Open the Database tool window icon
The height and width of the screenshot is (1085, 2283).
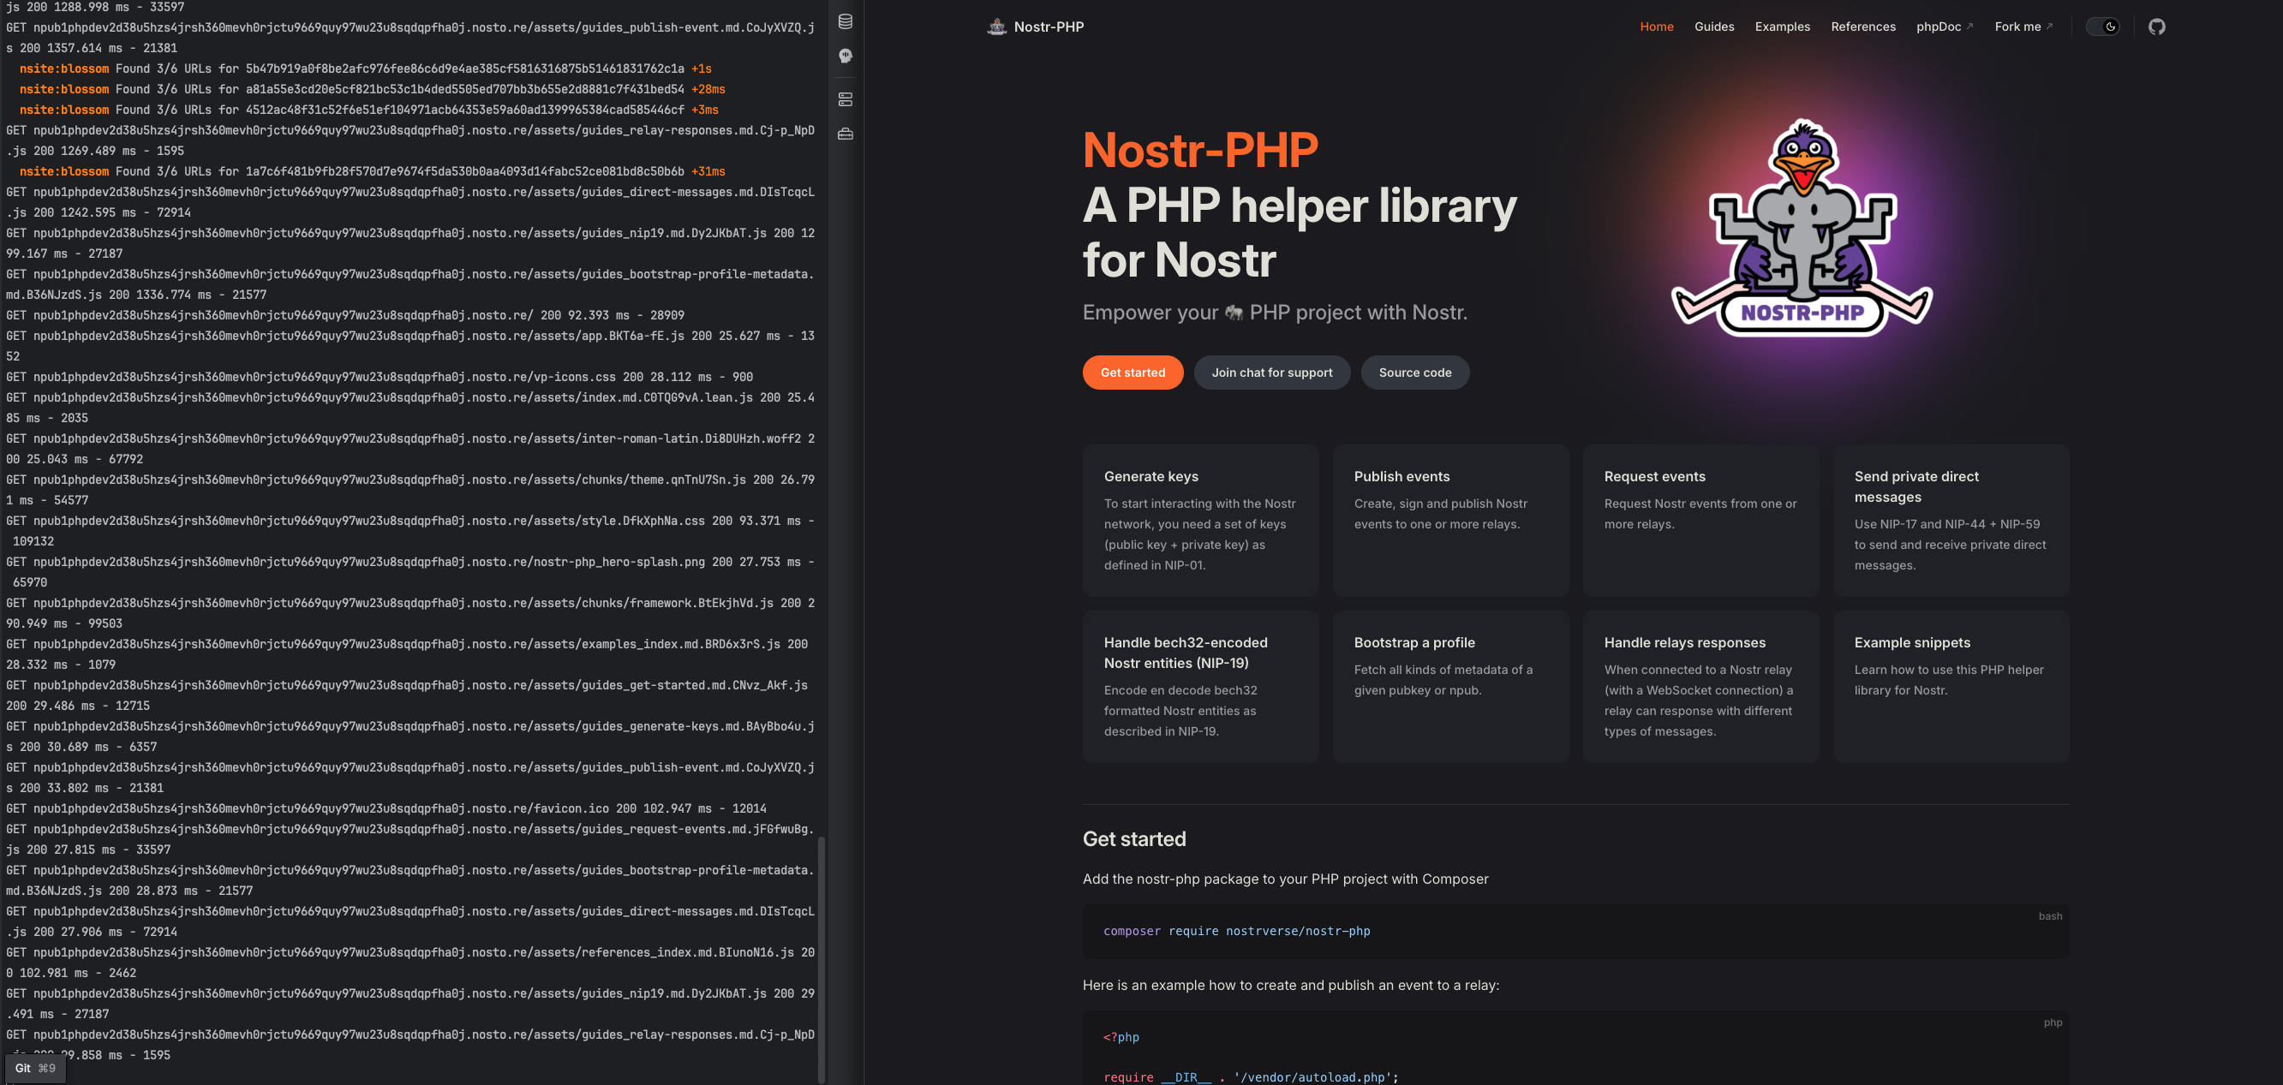(846, 21)
